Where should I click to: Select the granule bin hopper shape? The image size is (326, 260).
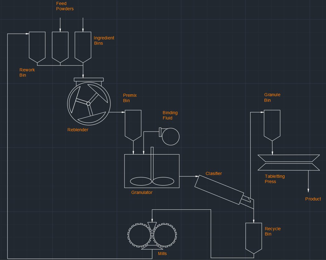272,125
